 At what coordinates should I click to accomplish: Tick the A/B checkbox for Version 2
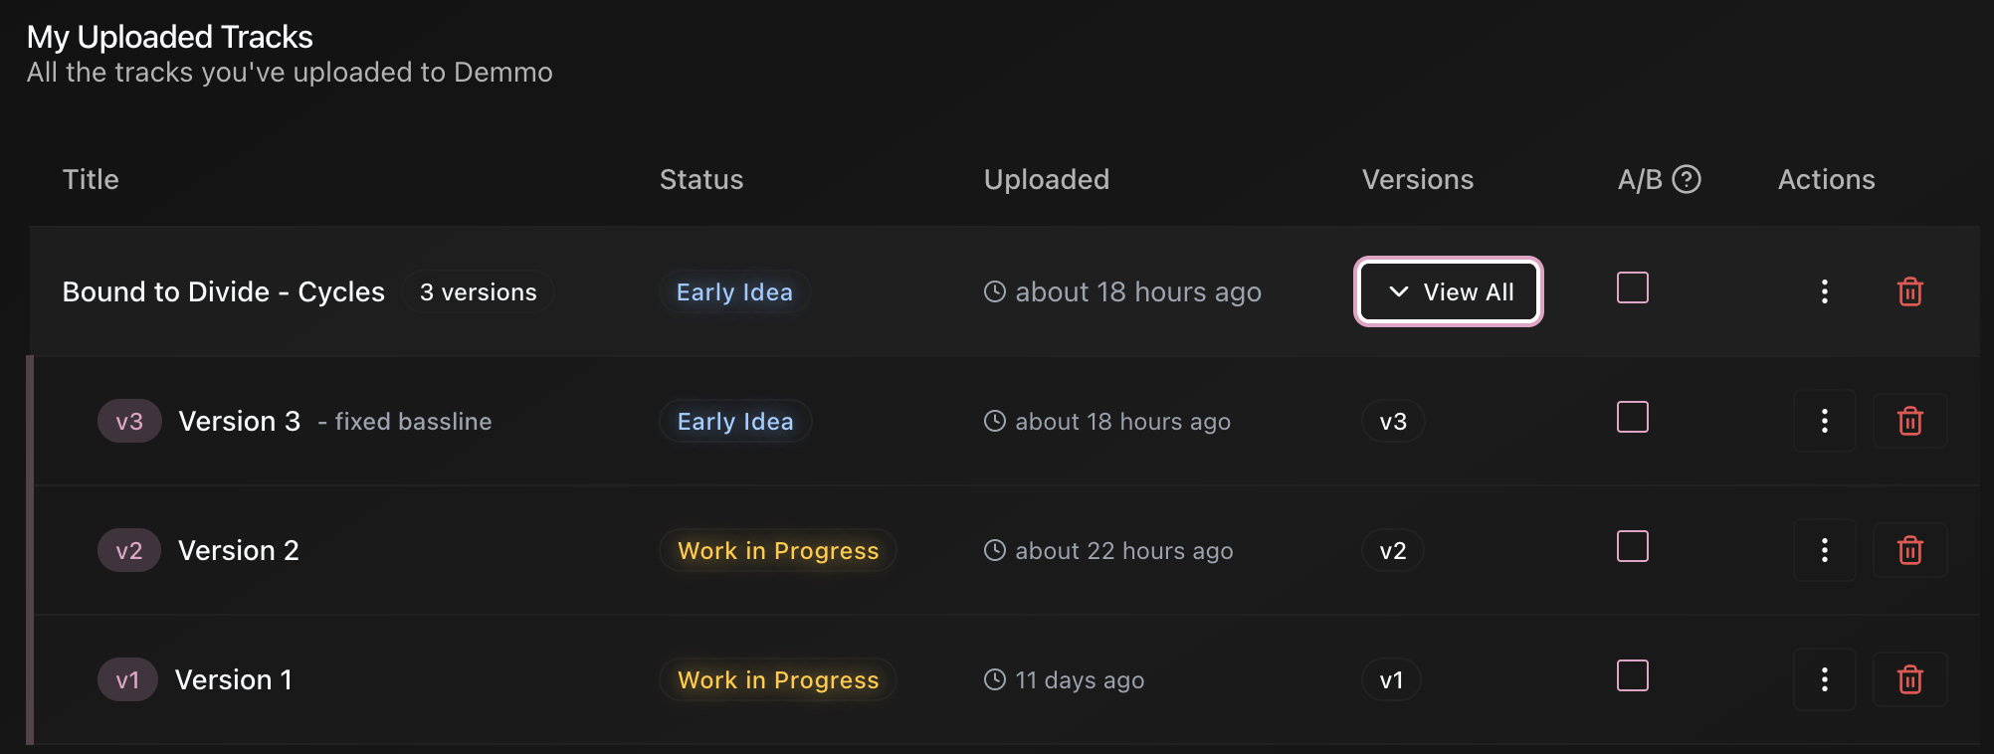click(x=1632, y=546)
